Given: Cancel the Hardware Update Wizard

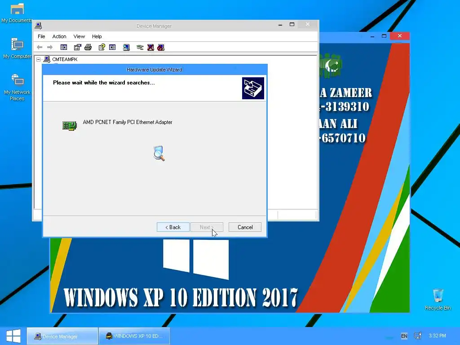Looking at the screenshot, I should tap(245, 227).
